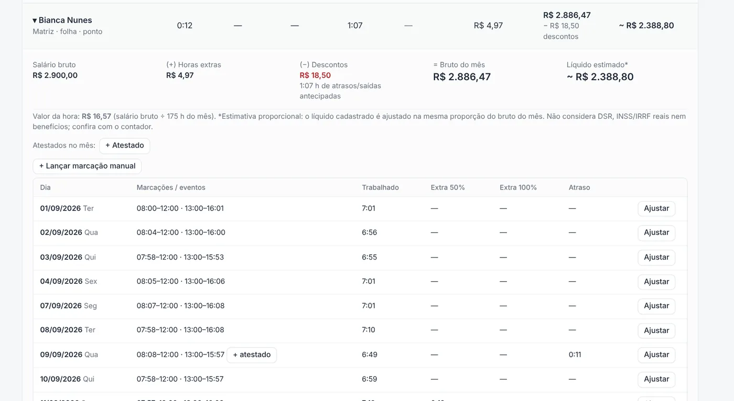Select the 1:07 value in Bianca's row

(355, 25)
